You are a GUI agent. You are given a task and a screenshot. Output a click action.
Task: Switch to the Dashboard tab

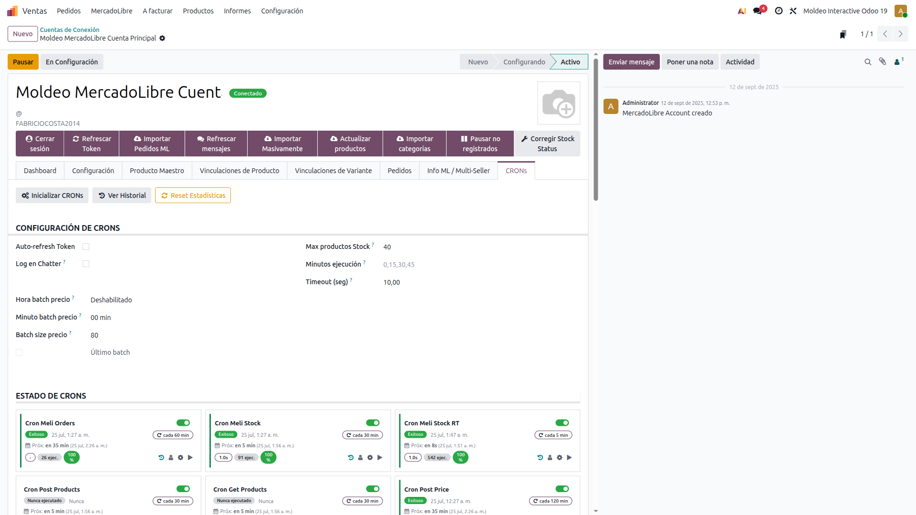pos(40,171)
